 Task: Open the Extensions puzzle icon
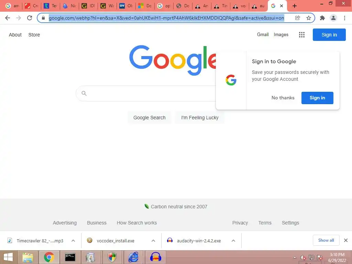[x=322, y=18]
